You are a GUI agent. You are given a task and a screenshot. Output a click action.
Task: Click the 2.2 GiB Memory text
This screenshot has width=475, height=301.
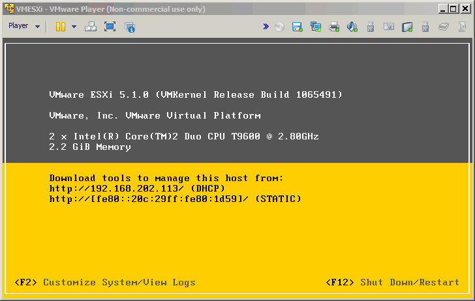90,147
